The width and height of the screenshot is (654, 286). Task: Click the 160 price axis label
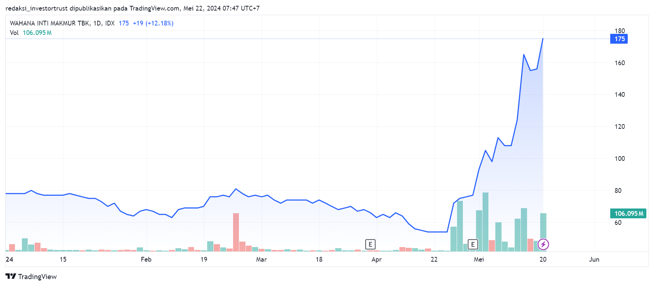coord(620,63)
